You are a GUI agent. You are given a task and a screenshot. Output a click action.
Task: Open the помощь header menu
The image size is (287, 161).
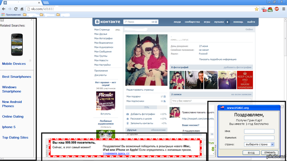pos(238,22)
